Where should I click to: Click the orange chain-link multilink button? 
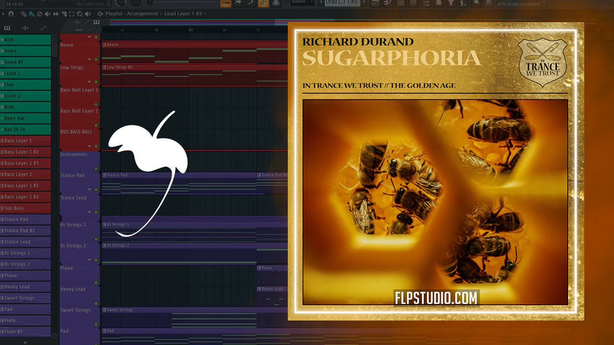(263, 3)
